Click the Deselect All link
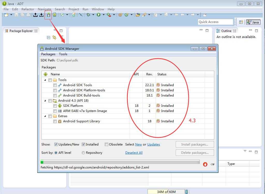Viewport: 265px width, 194px height. [x=134, y=153]
